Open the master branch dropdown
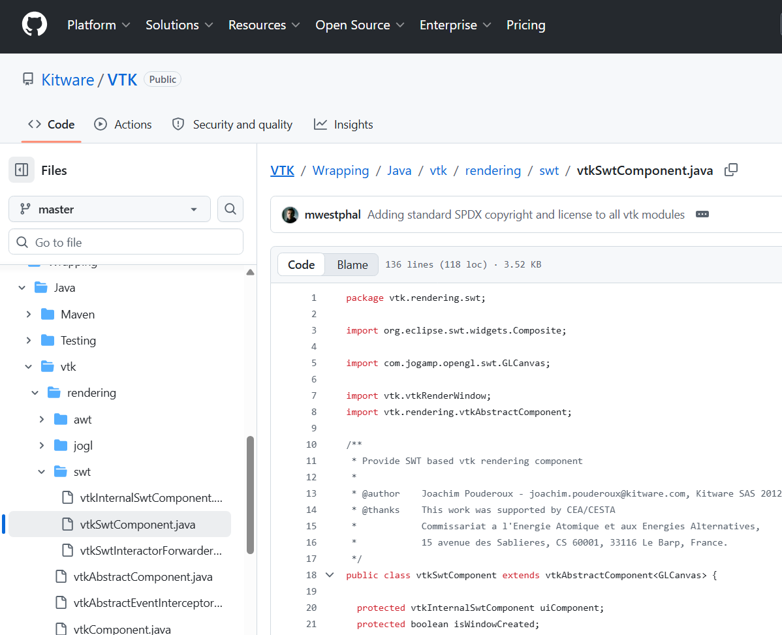The image size is (782, 635). pyautogui.click(x=110, y=209)
